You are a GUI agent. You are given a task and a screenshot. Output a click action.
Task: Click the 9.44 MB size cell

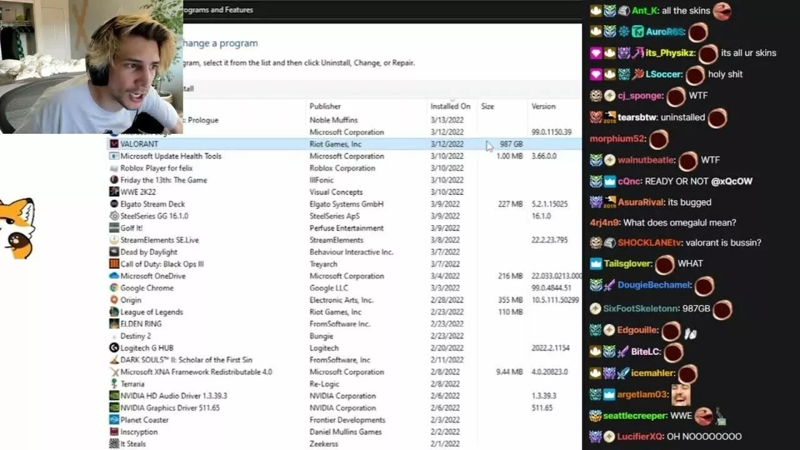(509, 372)
